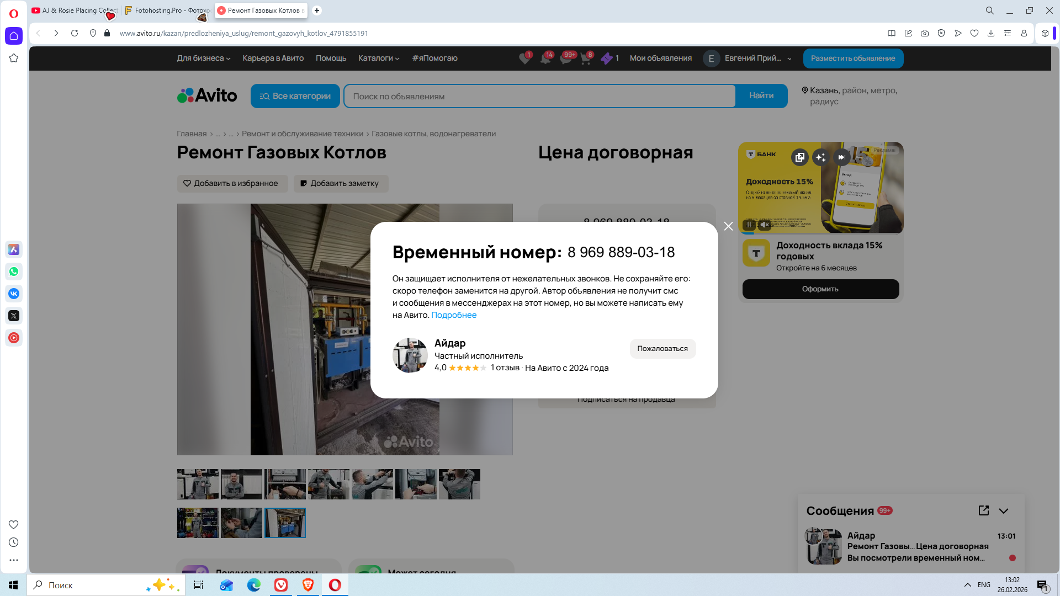Open messages widget in a new window
This screenshot has width=1060, height=596.
click(x=983, y=510)
